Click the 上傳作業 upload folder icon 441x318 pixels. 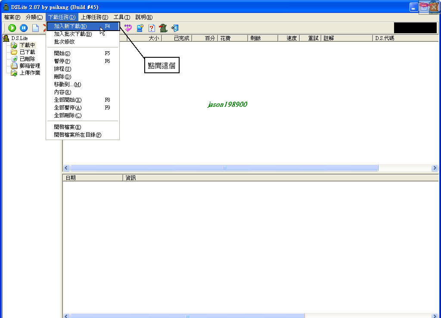pos(14,72)
